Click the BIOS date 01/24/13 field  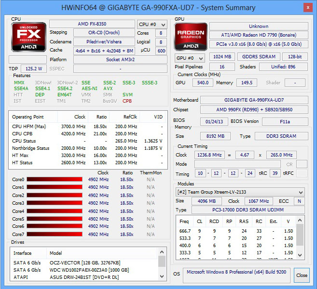click(x=214, y=121)
